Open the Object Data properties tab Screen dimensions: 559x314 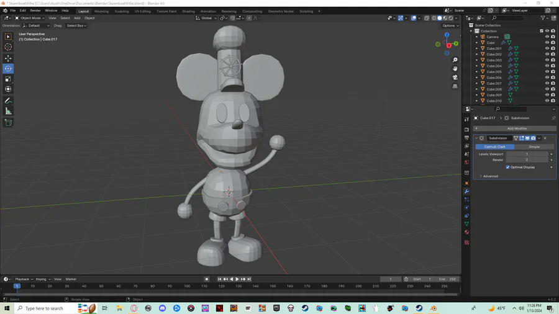point(466,224)
